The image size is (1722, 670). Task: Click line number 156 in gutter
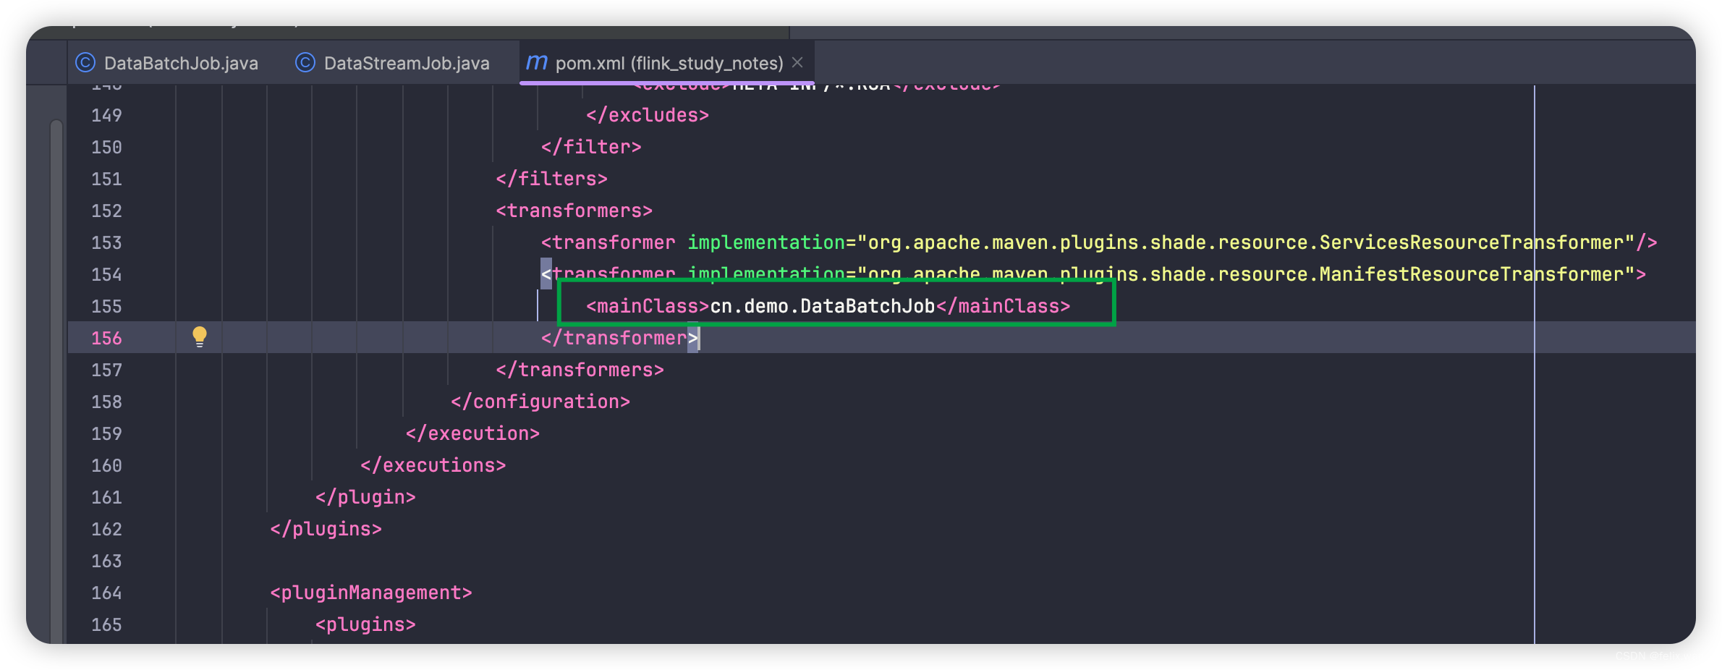pyautogui.click(x=106, y=338)
